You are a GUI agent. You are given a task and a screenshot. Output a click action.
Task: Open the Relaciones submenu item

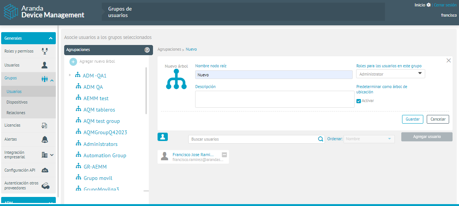click(x=16, y=113)
